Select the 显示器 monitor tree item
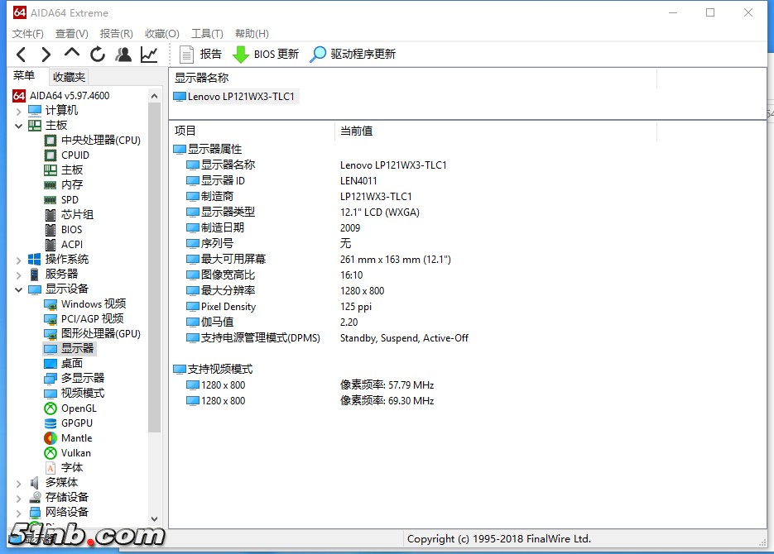 [70, 348]
